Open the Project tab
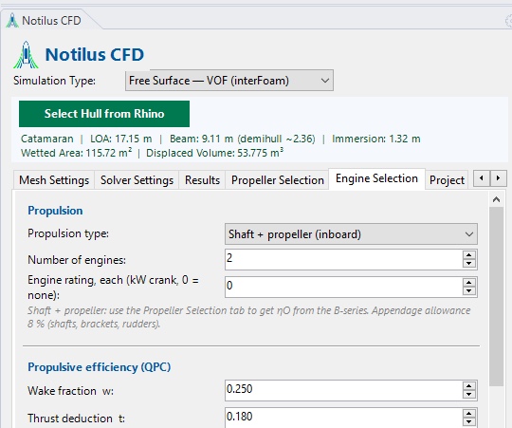Viewport: 512px width, 428px height. click(x=447, y=180)
